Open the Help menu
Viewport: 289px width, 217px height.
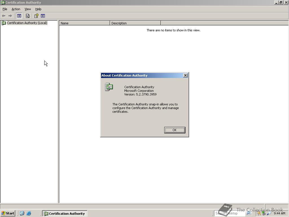click(x=38, y=9)
